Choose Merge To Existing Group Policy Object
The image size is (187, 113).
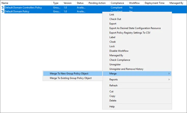pos(73,78)
